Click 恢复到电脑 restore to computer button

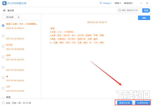pos(143,103)
